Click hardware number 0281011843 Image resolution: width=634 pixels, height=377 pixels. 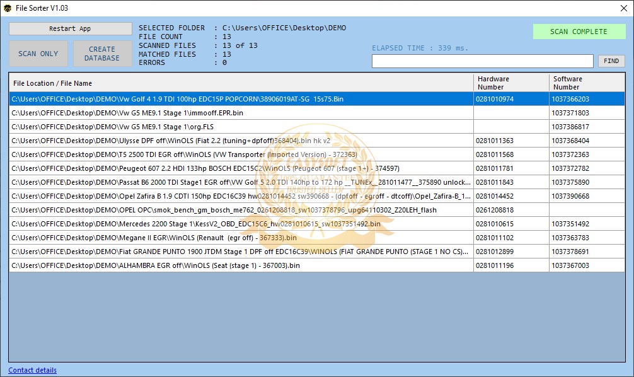click(495, 182)
